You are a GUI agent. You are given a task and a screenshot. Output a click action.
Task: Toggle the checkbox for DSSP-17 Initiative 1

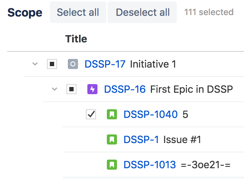52,64
